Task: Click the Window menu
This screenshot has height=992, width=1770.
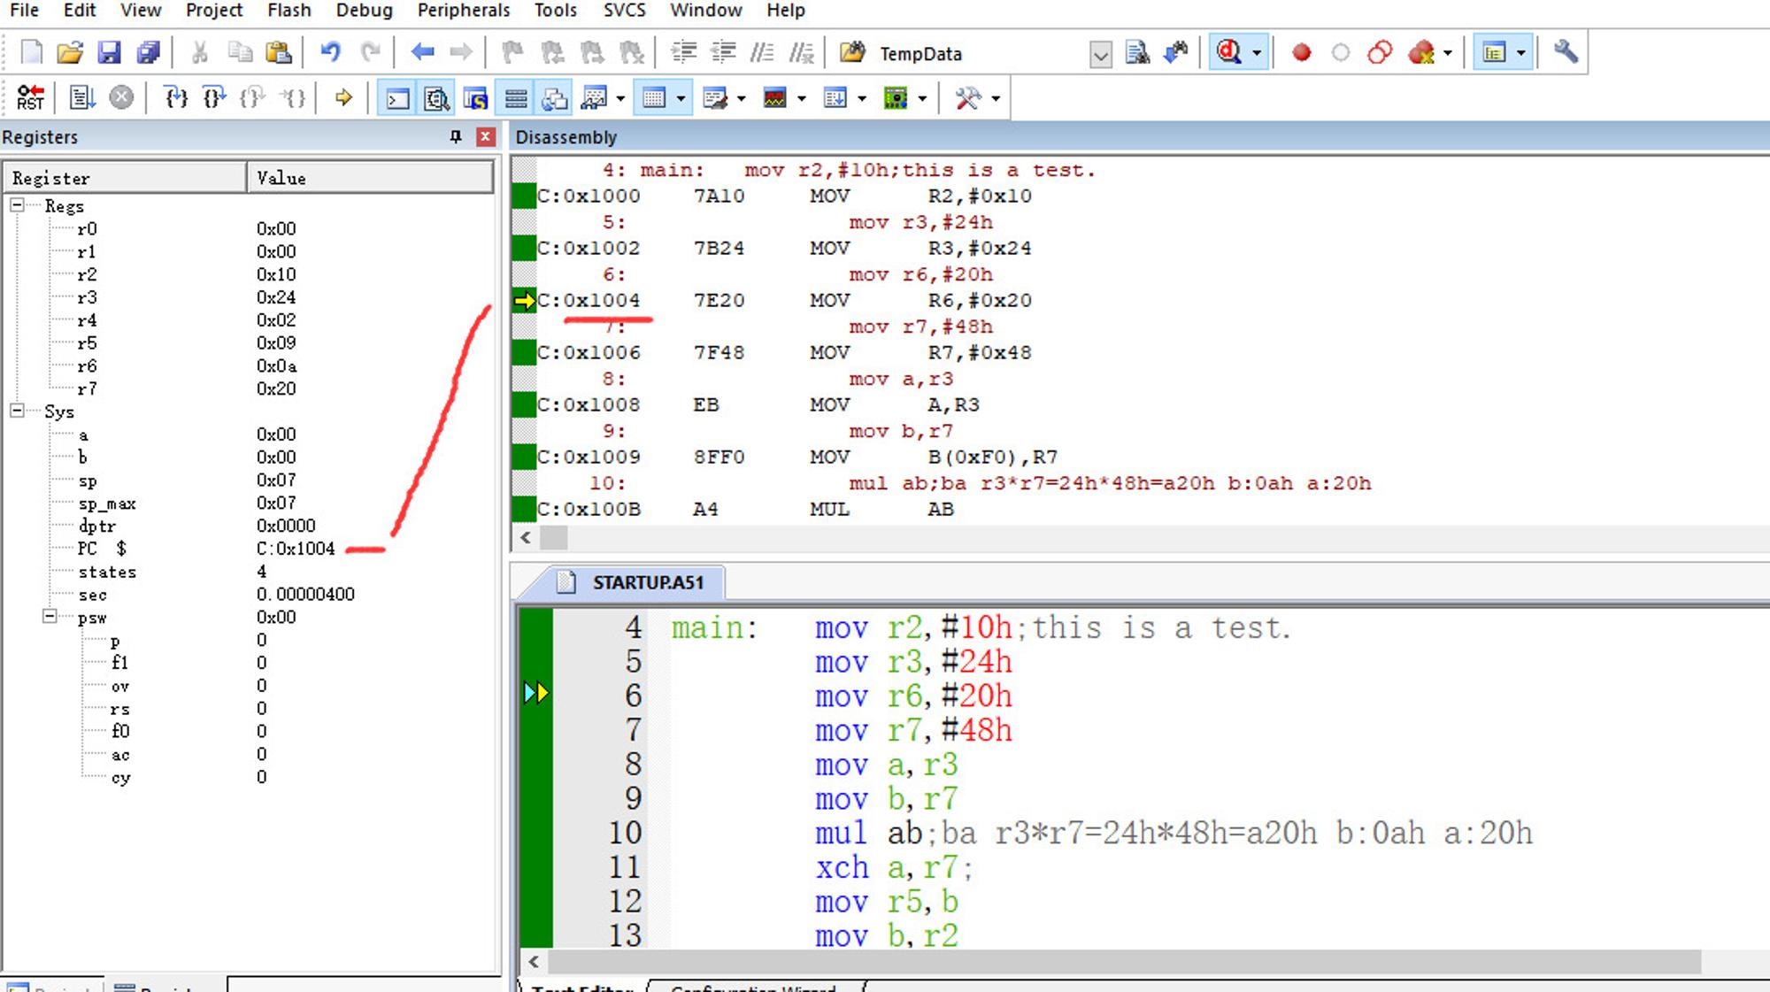Action: tap(705, 11)
